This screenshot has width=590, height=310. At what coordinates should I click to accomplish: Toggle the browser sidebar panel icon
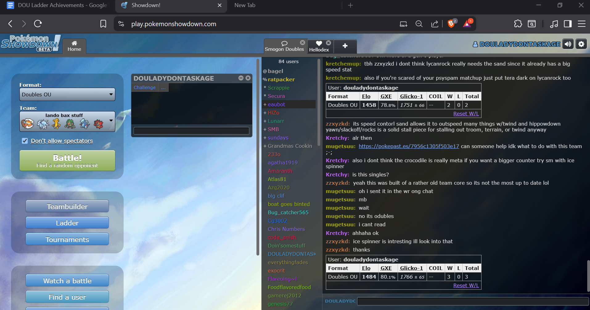[568, 24]
